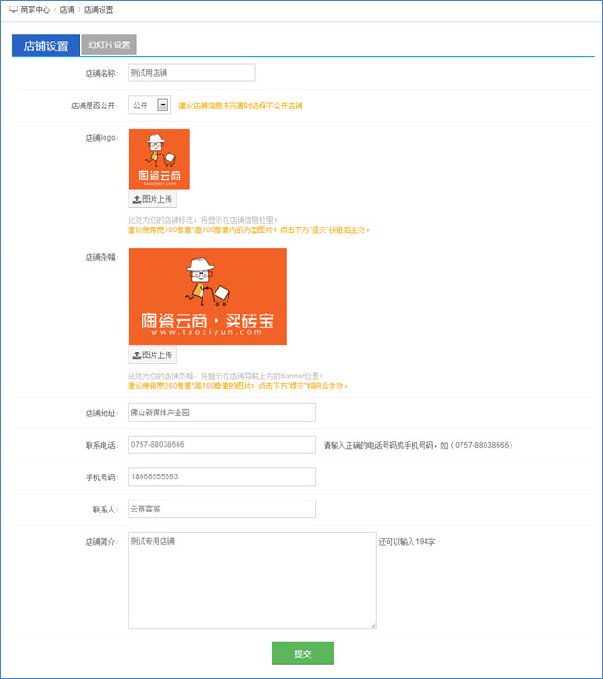Click upload icon under the banner image

click(x=136, y=355)
